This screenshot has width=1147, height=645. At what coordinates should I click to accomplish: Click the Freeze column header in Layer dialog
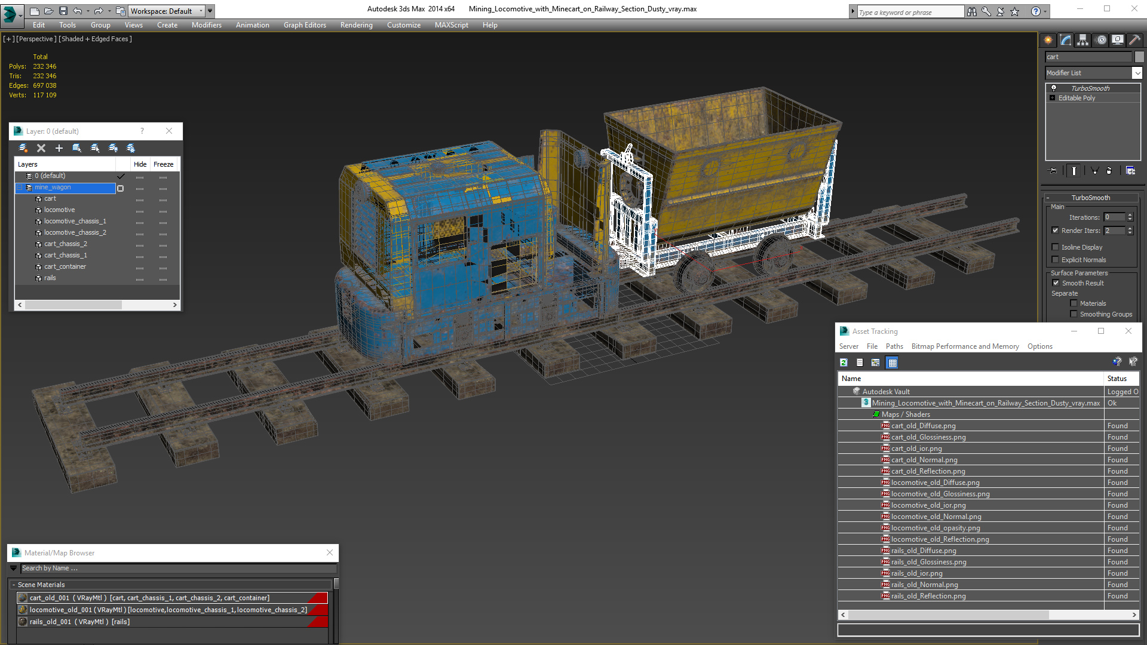click(163, 164)
